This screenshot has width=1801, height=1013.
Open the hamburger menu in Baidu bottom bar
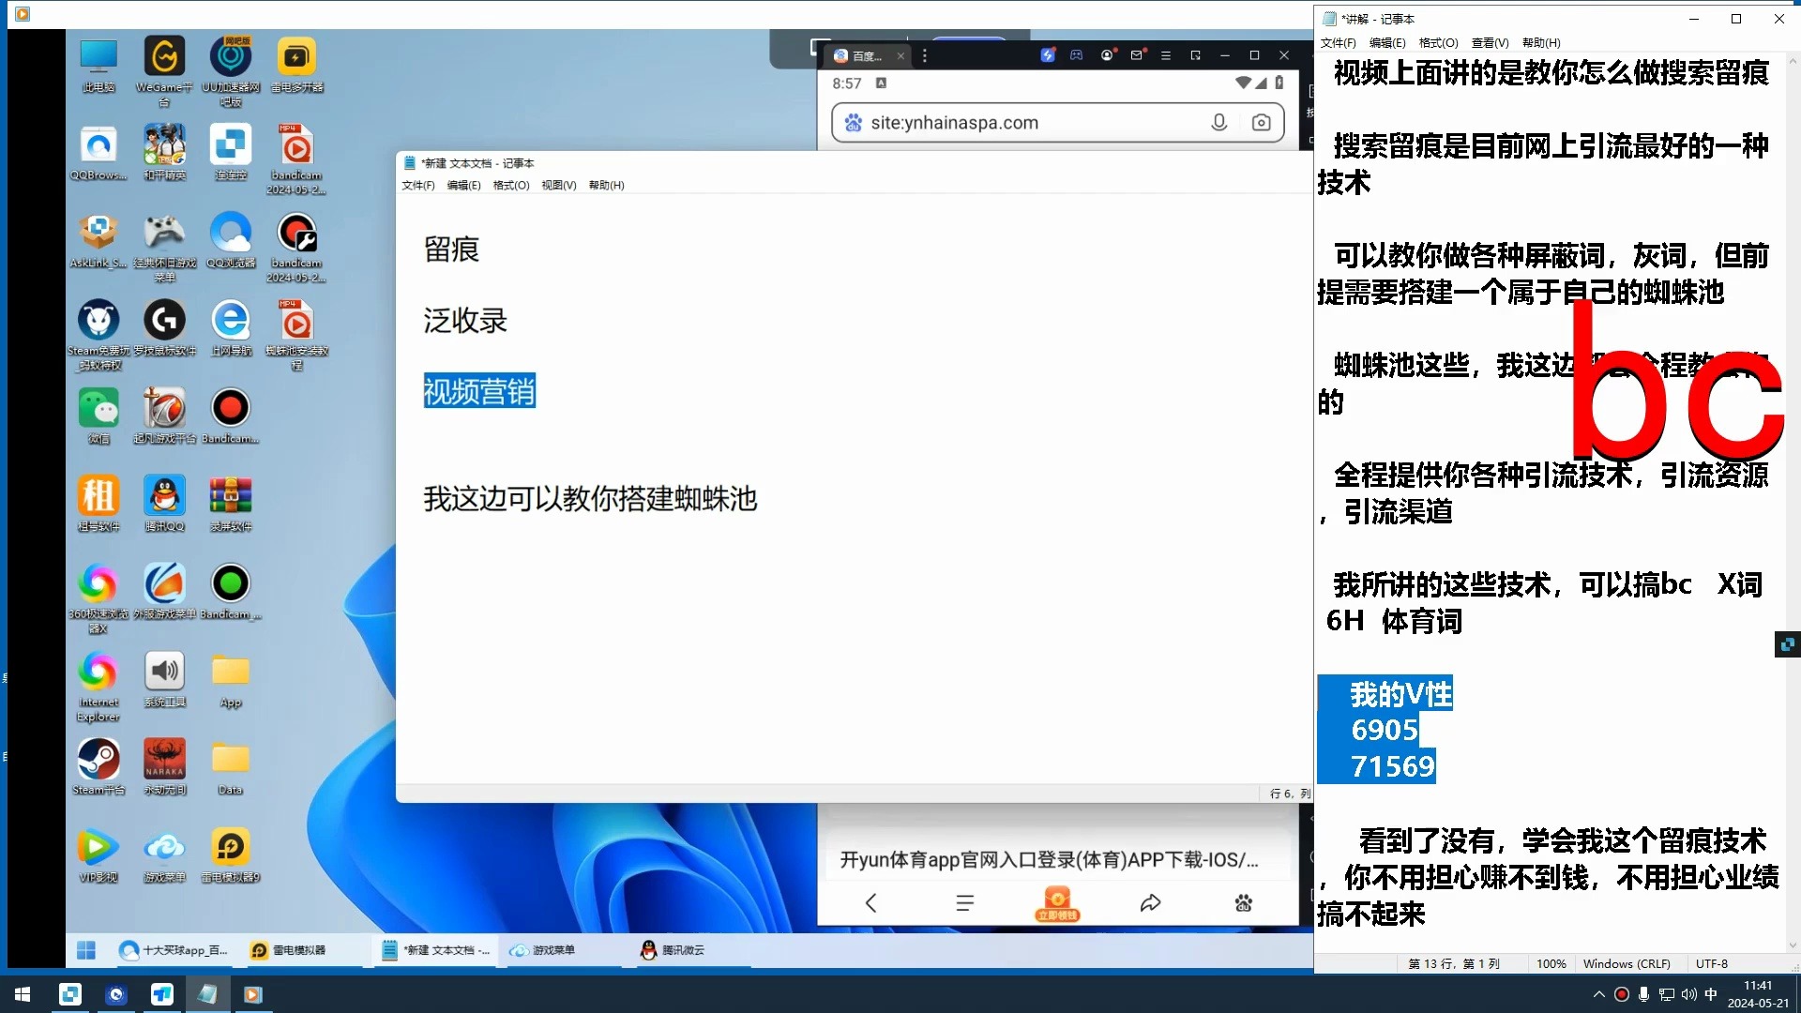click(x=965, y=903)
